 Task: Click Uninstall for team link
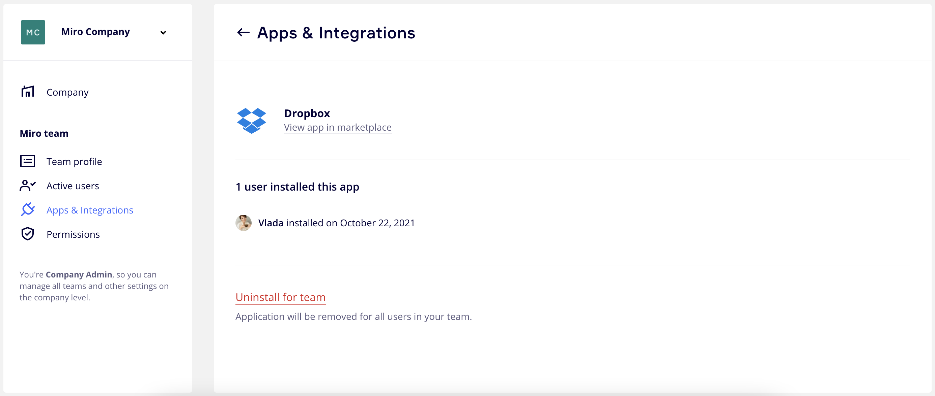coord(280,297)
